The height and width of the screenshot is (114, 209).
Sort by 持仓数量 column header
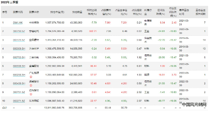[x=77, y=12]
